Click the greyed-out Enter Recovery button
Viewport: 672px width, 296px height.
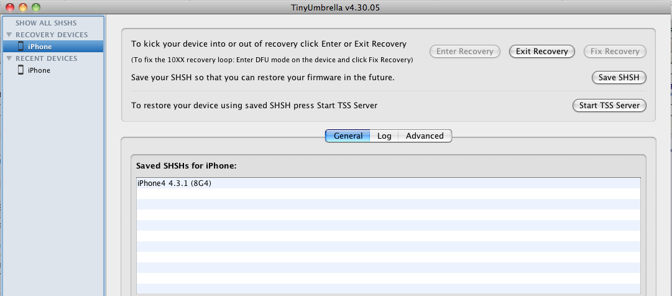pos(465,52)
